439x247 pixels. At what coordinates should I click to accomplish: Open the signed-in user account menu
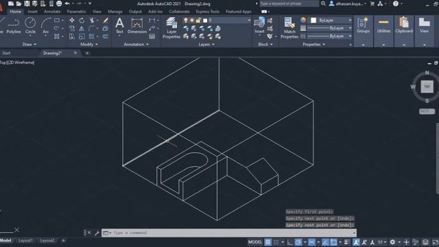tap(347, 3)
